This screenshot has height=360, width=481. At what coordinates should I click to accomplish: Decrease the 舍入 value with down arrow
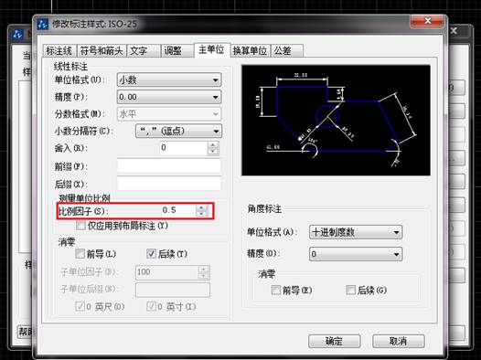point(213,152)
